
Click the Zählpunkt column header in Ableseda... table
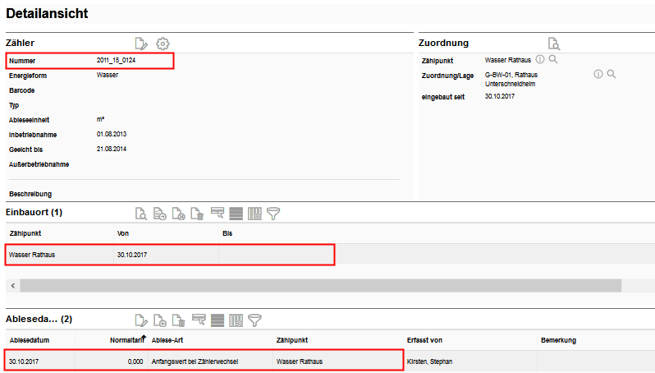pos(292,340)
